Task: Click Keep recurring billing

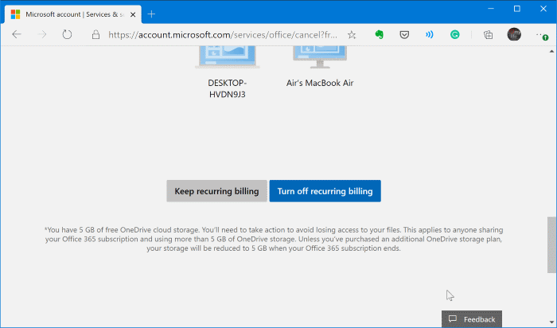Action: [x=216, y=191]
